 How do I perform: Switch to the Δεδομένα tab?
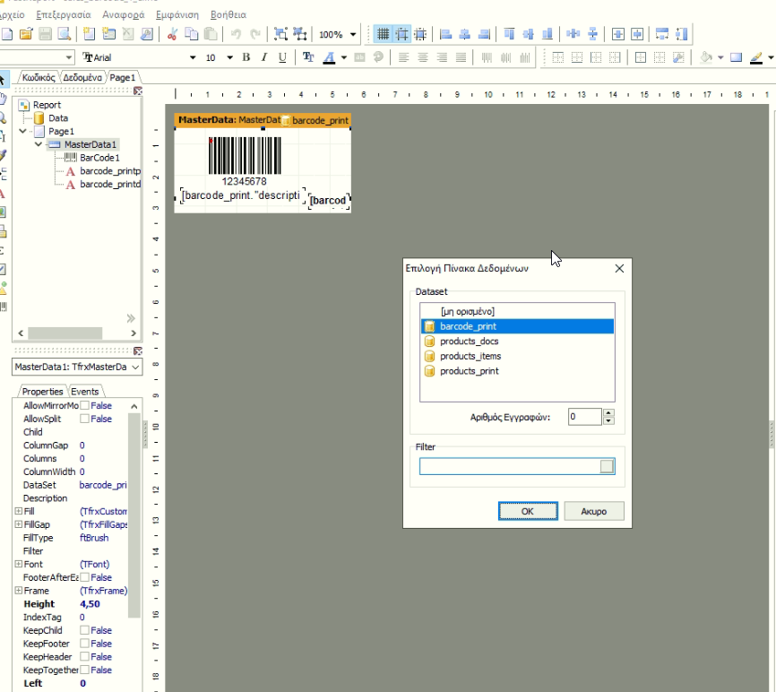point(82,78)
